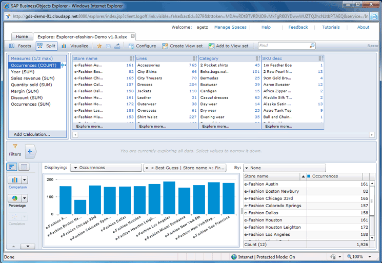Image resolution: width=382 pixels, height=263 pixels.
Task: Click Explore more under Category
Action: click(215, 127)
